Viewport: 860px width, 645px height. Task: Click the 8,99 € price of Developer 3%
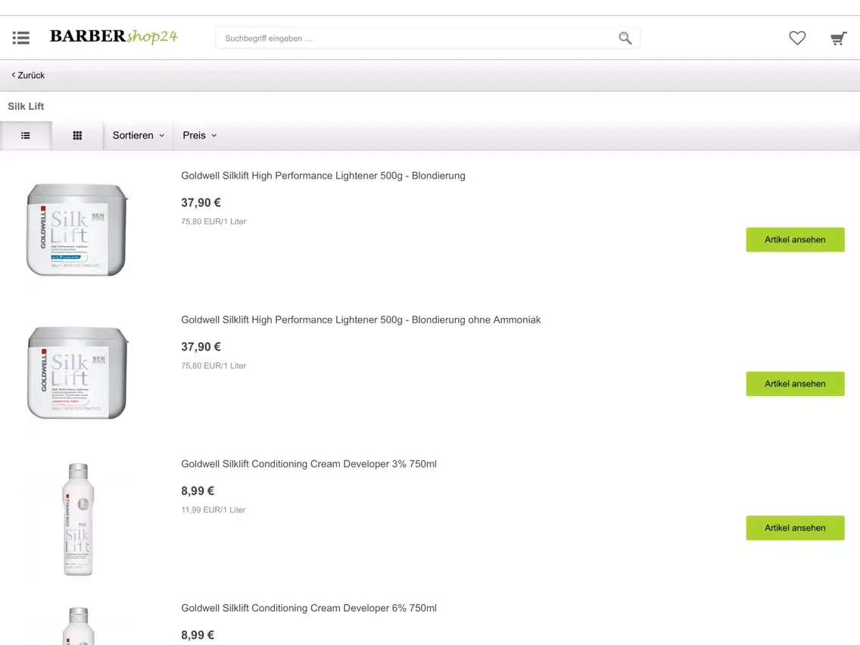pyautogui.click(x=198, y=491)
